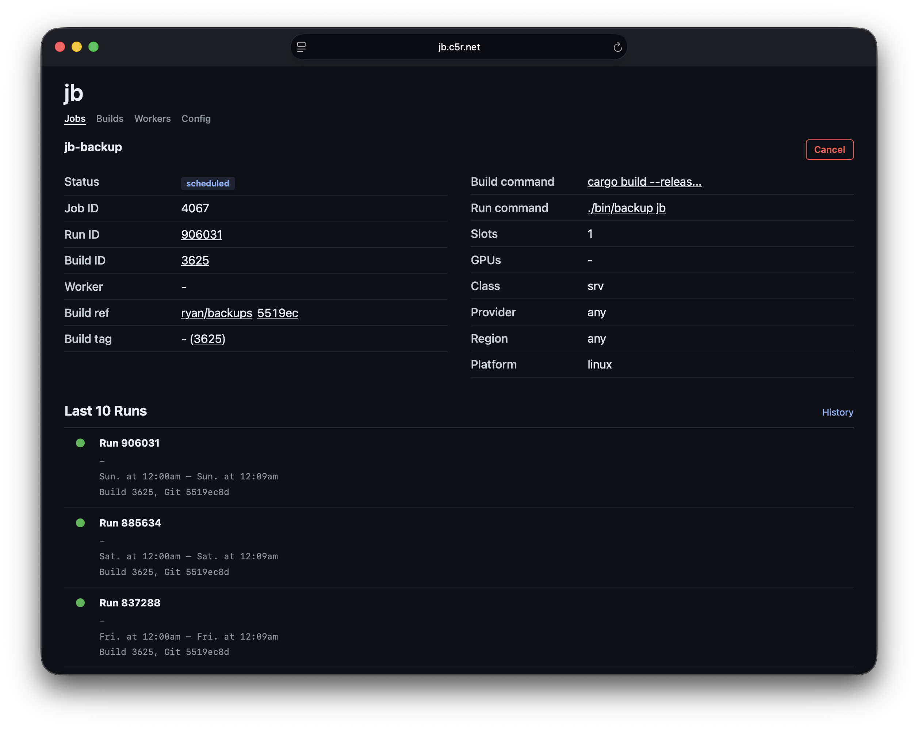Open Build ID 3625 link
Screen dimensions: 918x729
pyautogui.click(x=195, y=261)
